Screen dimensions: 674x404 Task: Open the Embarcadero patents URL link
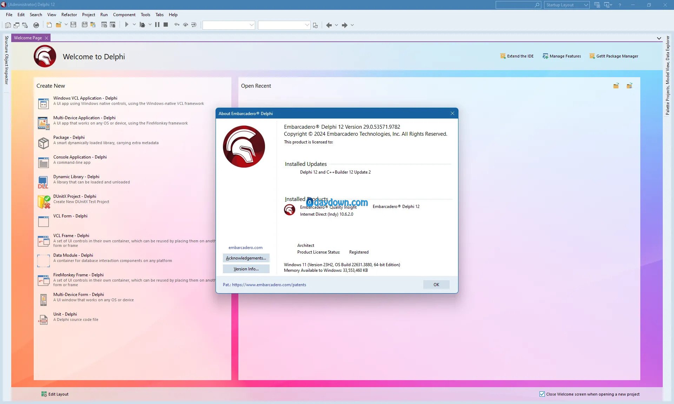(x=269, y=285)
